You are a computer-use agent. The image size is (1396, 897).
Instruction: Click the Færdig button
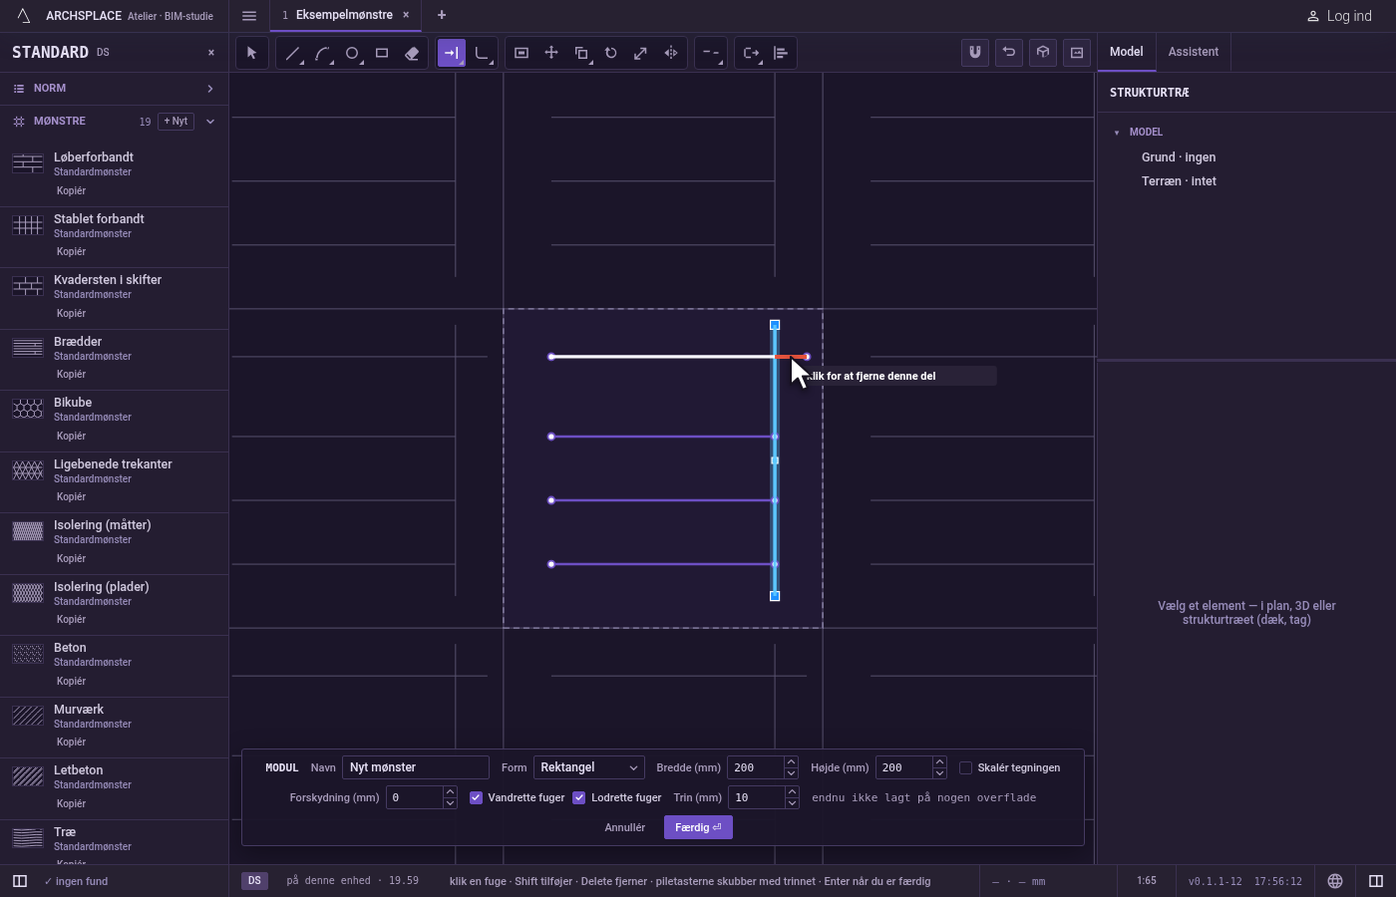click(698, 827)
